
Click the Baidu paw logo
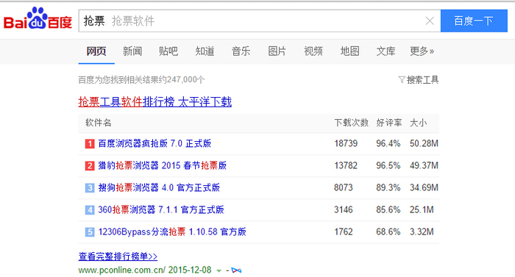point(38,18)
